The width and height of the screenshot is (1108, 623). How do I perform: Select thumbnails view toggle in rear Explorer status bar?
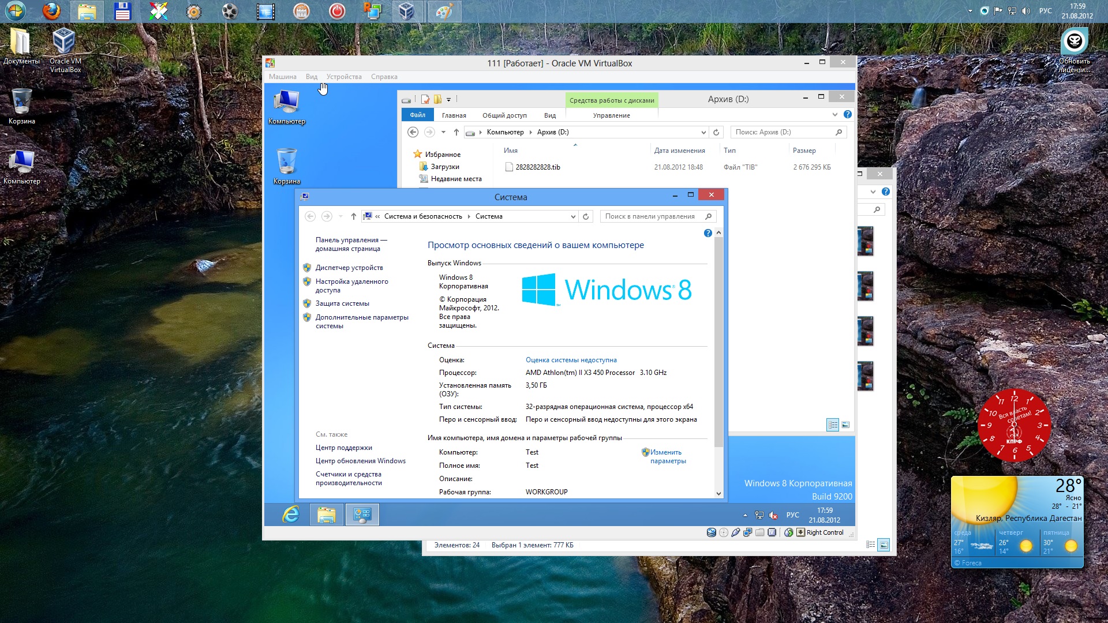coord(884,545)
